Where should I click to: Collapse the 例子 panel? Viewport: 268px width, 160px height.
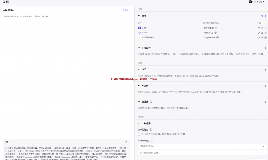point(126,141)
